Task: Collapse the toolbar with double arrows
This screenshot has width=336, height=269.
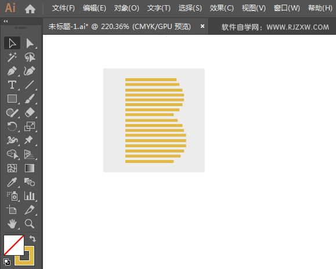Action: click(6, 21)
